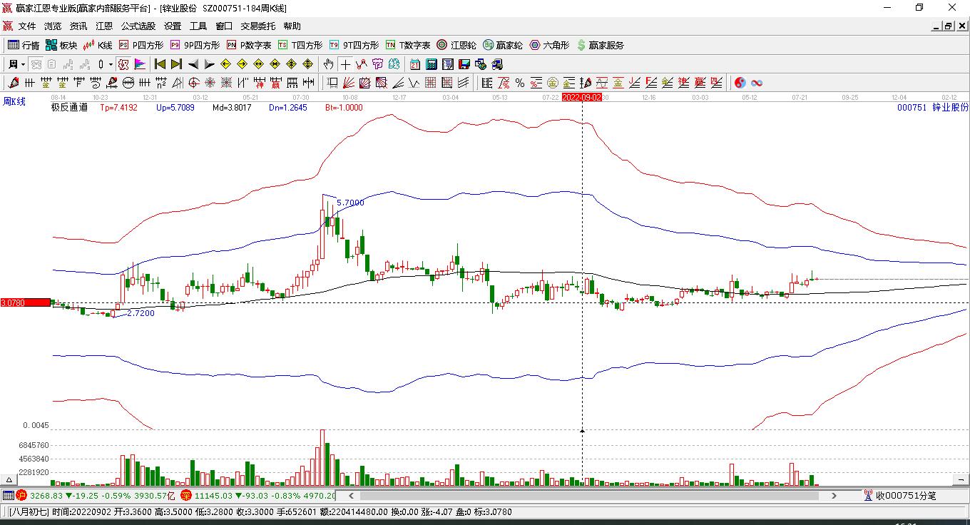Image resolution: width=970 pixels, height=525 pixels.
Task: Open the 六角形 hexagon tool
Action: [549, 45]
